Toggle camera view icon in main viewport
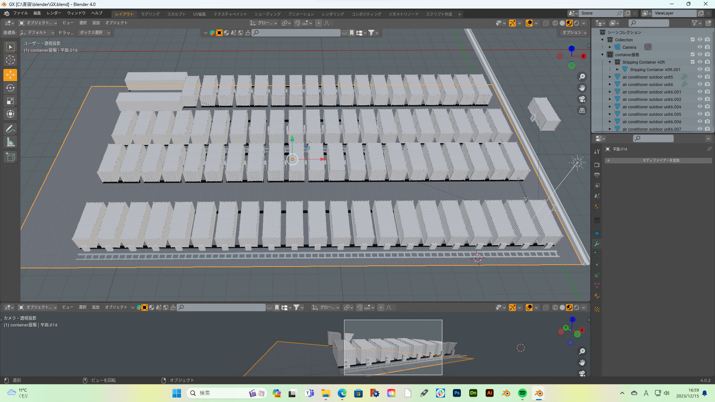The width and height of the screenshot is (715, 402). click(x=582, y=99)
